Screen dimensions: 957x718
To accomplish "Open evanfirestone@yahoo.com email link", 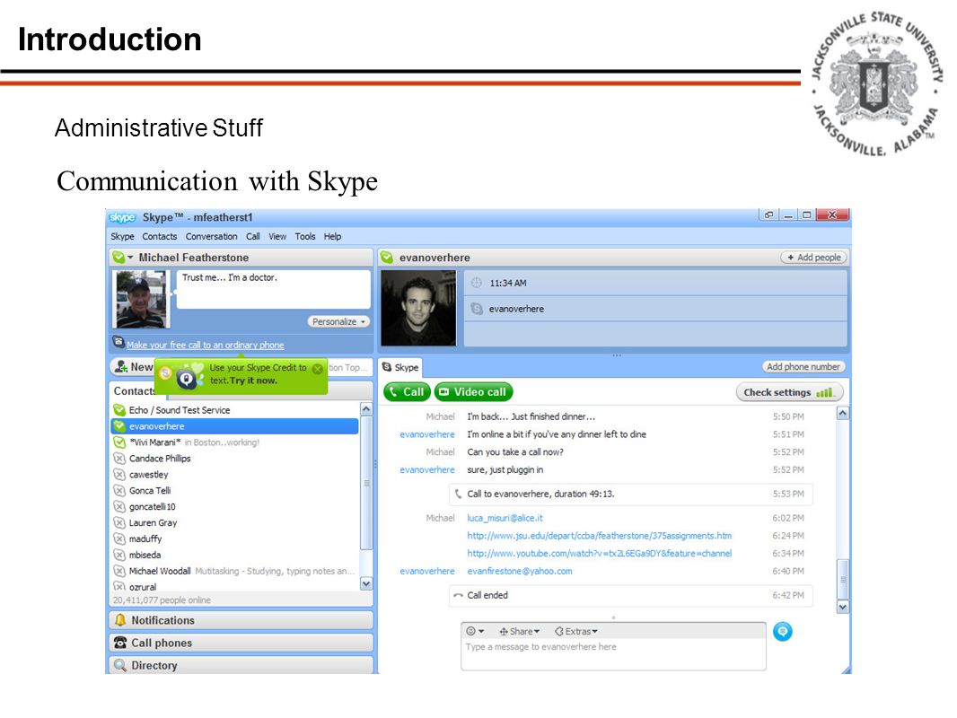I will 520,571.
